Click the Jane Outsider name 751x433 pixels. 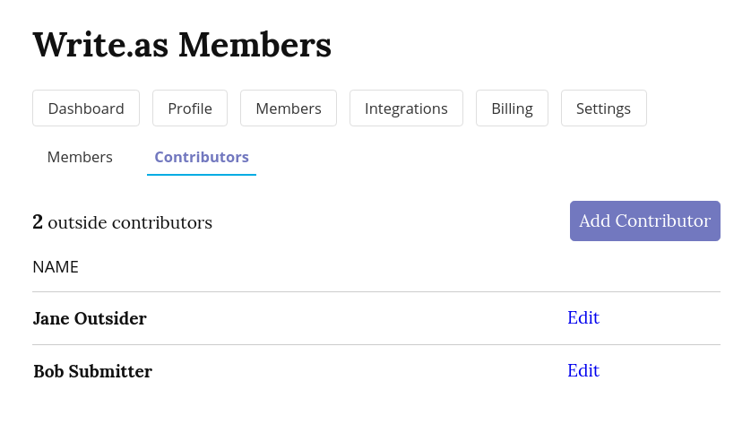90,318
